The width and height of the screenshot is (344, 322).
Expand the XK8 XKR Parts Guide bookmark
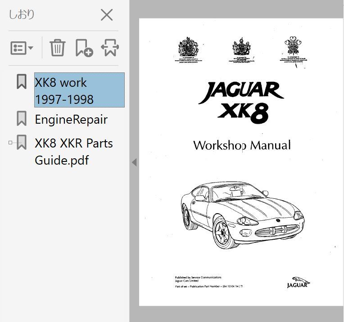click(x=10, y=143)
